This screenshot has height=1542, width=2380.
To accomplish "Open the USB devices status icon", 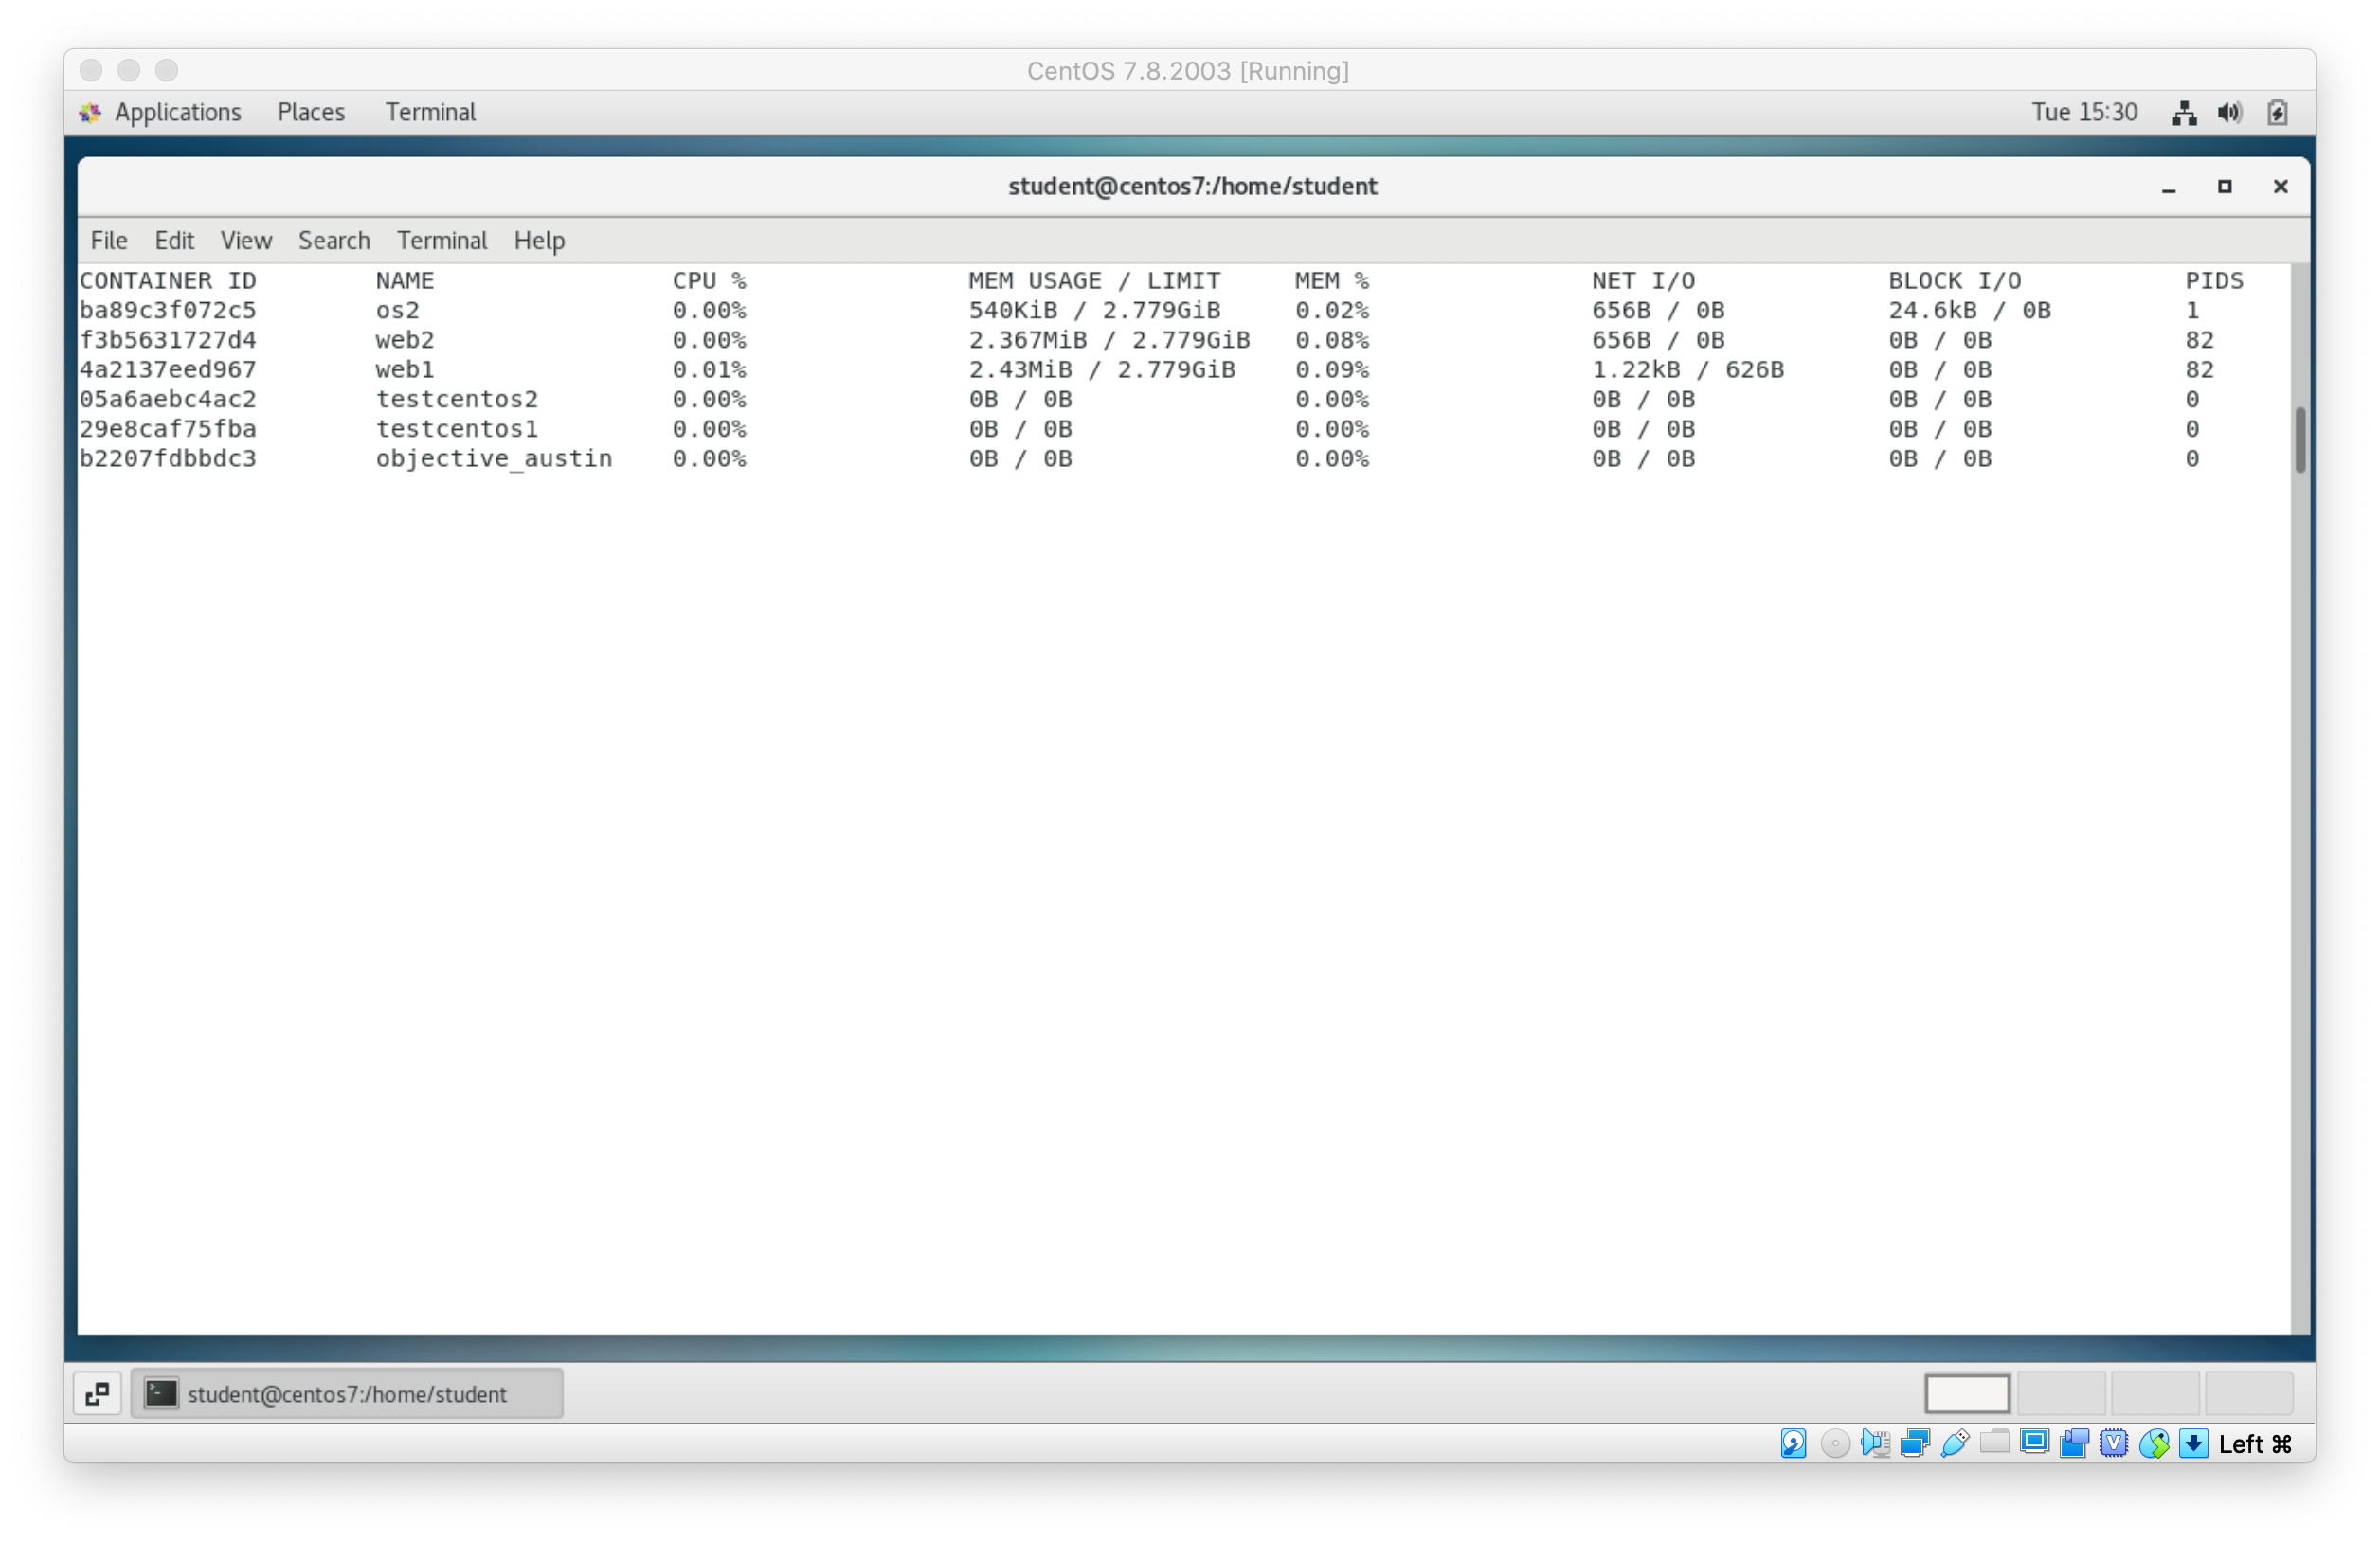I will (1954, 1443).
